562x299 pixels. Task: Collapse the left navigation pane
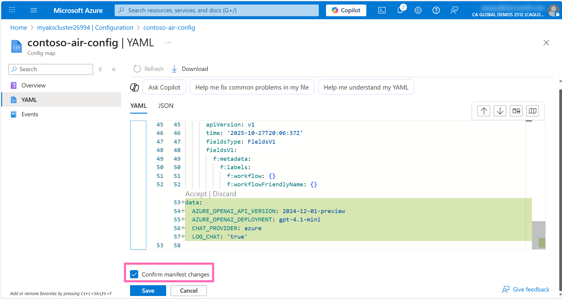click(x=114, y=69)
